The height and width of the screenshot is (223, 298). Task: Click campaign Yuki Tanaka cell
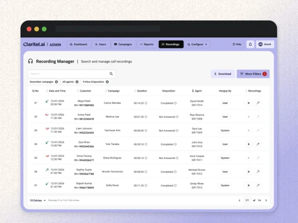point(113,144)
